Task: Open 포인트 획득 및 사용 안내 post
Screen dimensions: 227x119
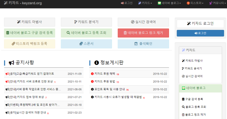Action: [x=110, y=89]
